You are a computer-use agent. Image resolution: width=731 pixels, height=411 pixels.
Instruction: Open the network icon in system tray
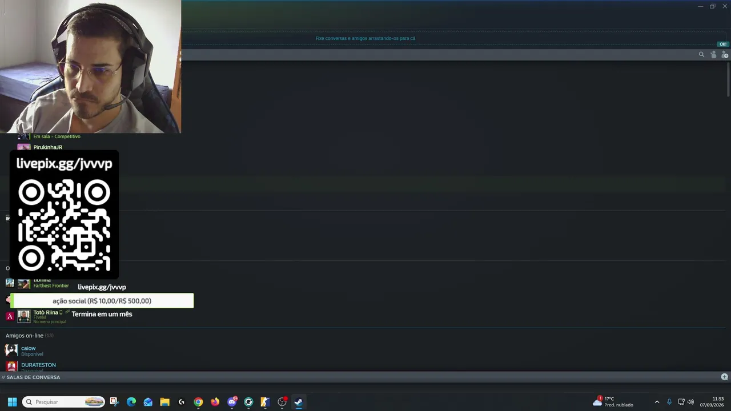pos(681,402)
